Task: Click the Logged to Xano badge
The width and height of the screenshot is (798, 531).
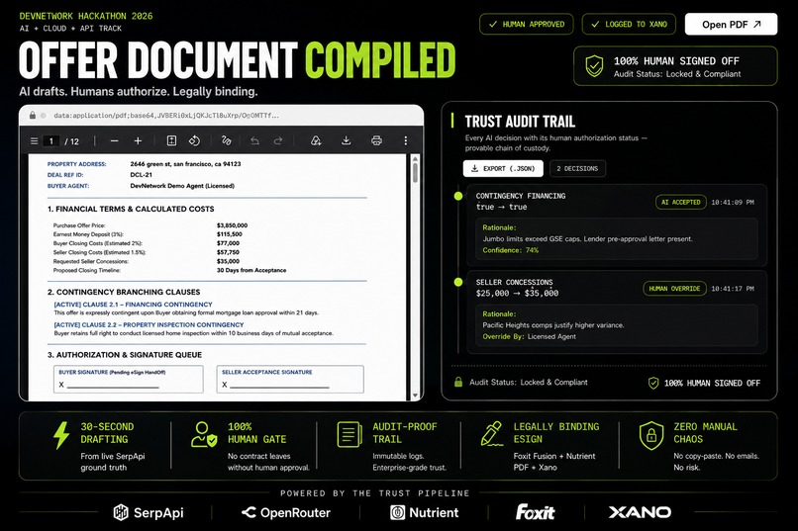Action: coord(629,25)
